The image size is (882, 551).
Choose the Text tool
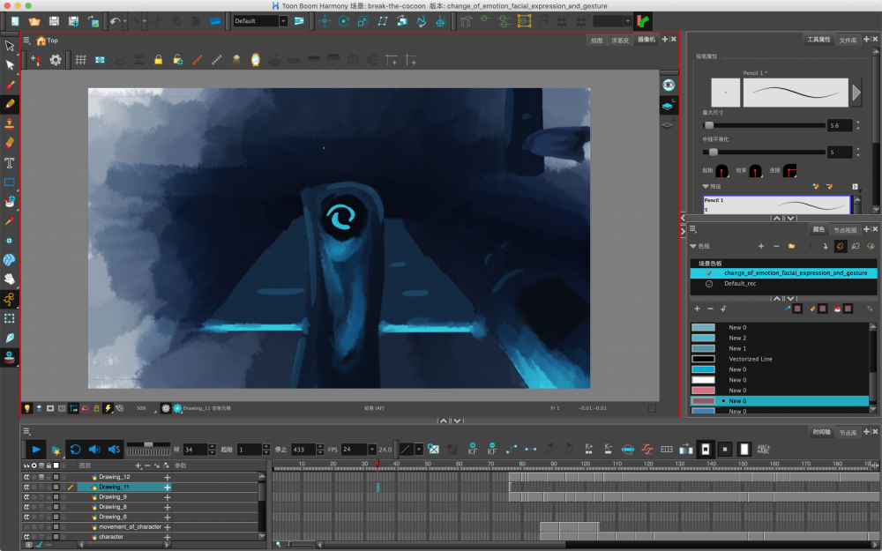10,163
